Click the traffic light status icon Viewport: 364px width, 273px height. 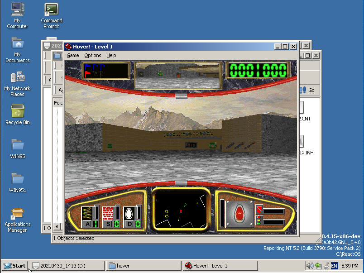pyautogui.click(x=259, y=220)
